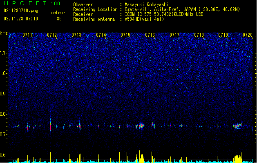Click the 0718 time marker

point(199,35)
